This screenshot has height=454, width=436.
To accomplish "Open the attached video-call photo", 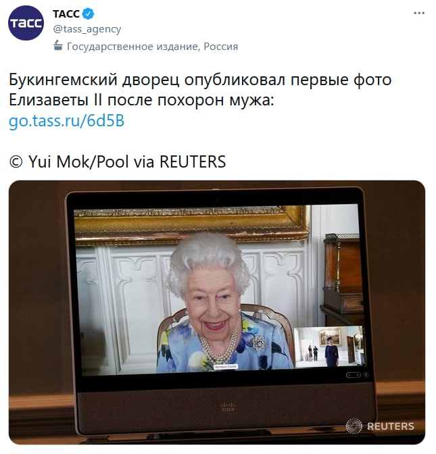I will (217, 312).
